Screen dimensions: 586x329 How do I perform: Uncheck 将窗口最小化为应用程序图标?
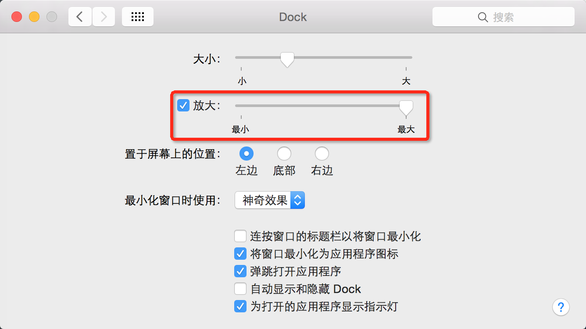[x=240, y=254]
